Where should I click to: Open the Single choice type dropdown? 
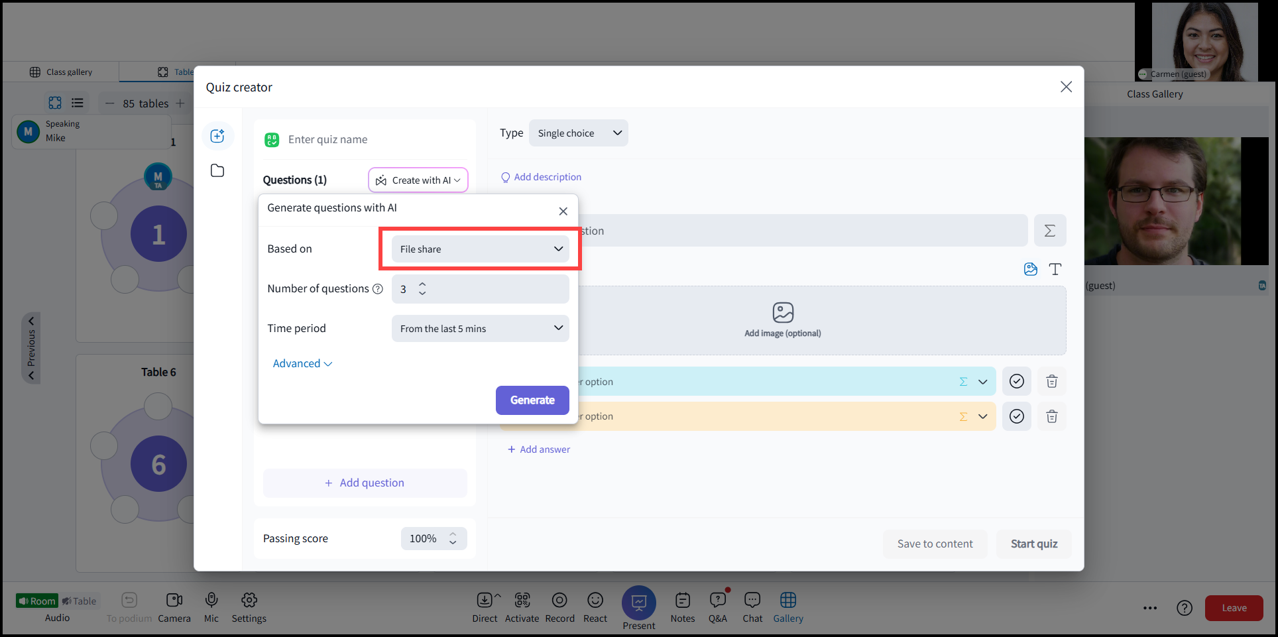(579, 133)
